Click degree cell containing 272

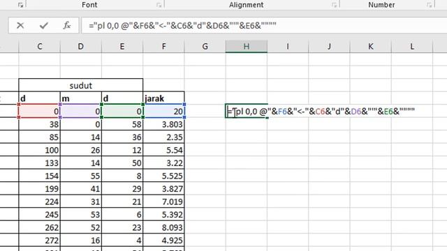pos(40,240)
